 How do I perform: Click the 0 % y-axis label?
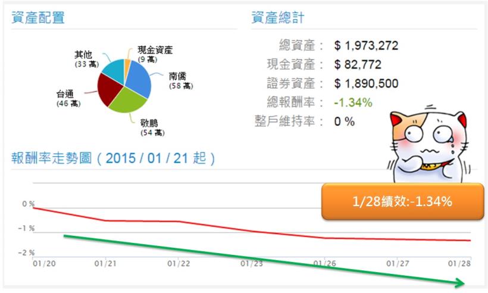[28, 204]
